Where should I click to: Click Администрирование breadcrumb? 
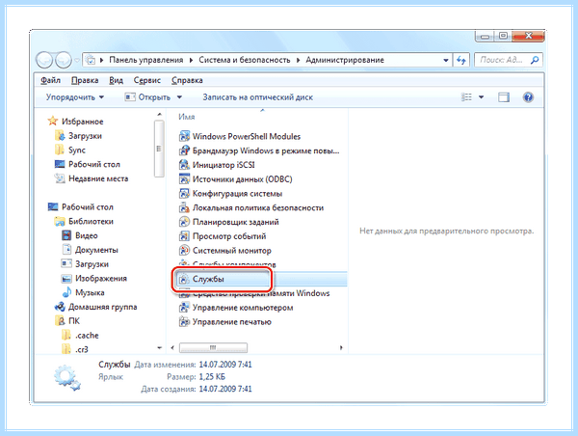click(x=345, y=60)
